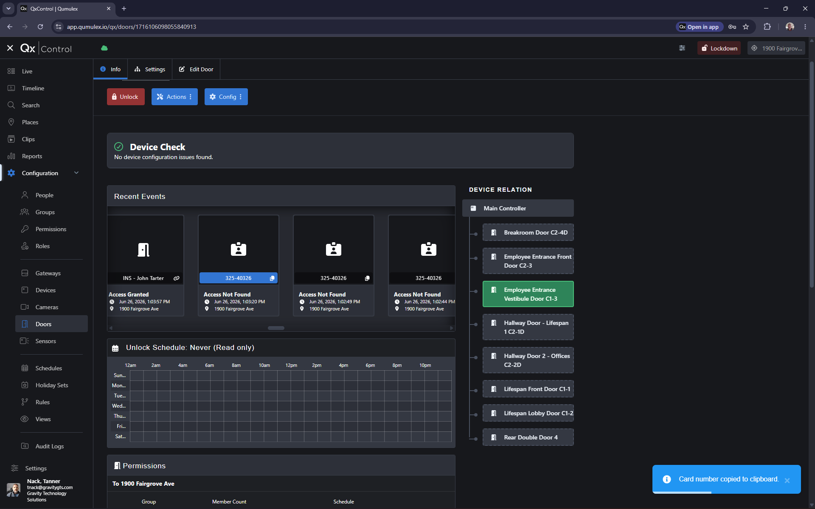This screenshot has height=509, width=815.
Task: Dismiss the card number copied notification
Action: (787, 480)
